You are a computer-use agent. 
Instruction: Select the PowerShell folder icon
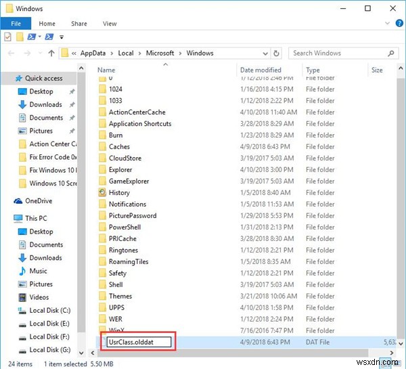[103, 227]
